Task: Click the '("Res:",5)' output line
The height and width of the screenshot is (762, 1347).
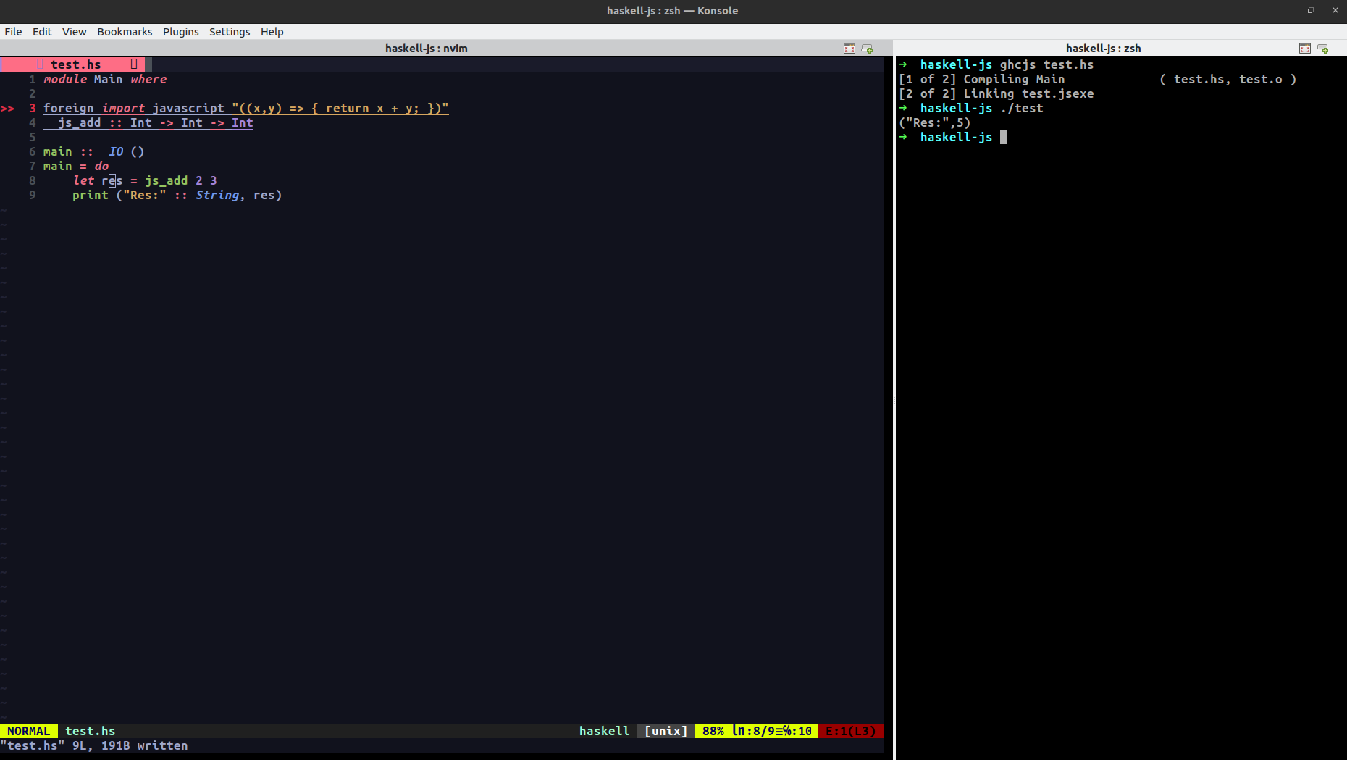Action: click(x=934, y=122)
